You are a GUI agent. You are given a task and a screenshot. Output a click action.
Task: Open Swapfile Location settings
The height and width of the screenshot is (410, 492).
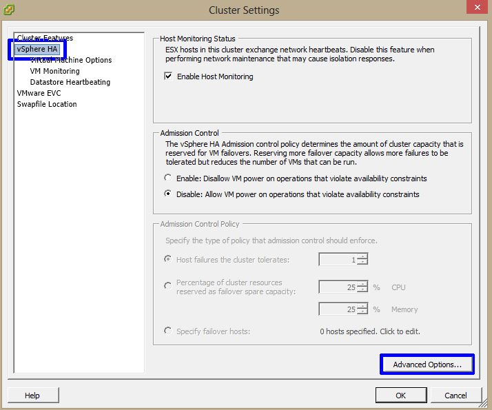click(x=47, y=104)
